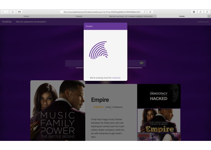Click the OneFan logo link

(7, 22)
